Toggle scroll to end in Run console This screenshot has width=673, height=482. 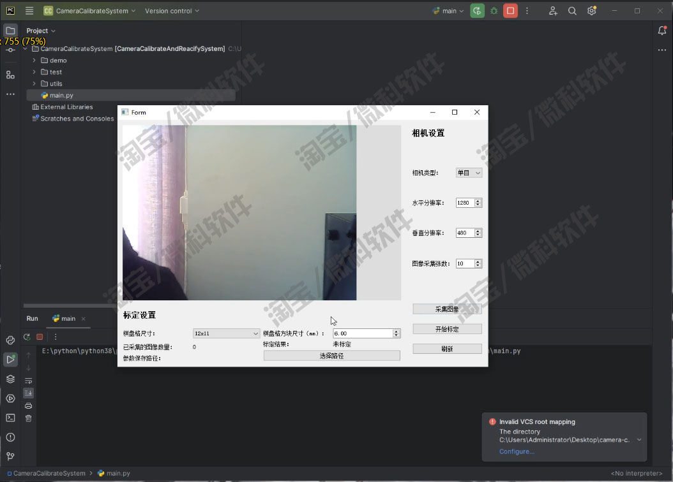(x=28, y=393)
